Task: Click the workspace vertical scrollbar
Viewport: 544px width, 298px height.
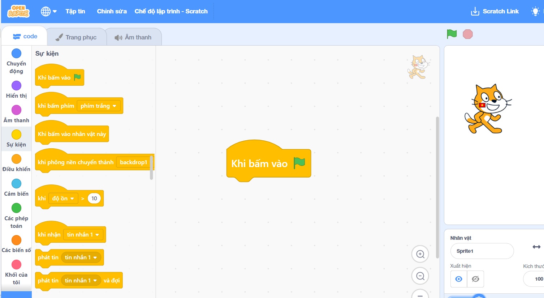Action: [437, 187]
